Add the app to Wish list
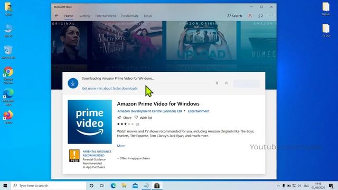The width and height of the screenshot is (338, 190). (143, 118)
